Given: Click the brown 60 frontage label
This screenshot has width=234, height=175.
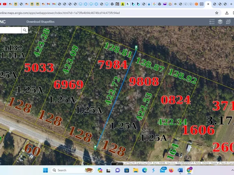Looking at the screenshot, I should click(32, 149).
